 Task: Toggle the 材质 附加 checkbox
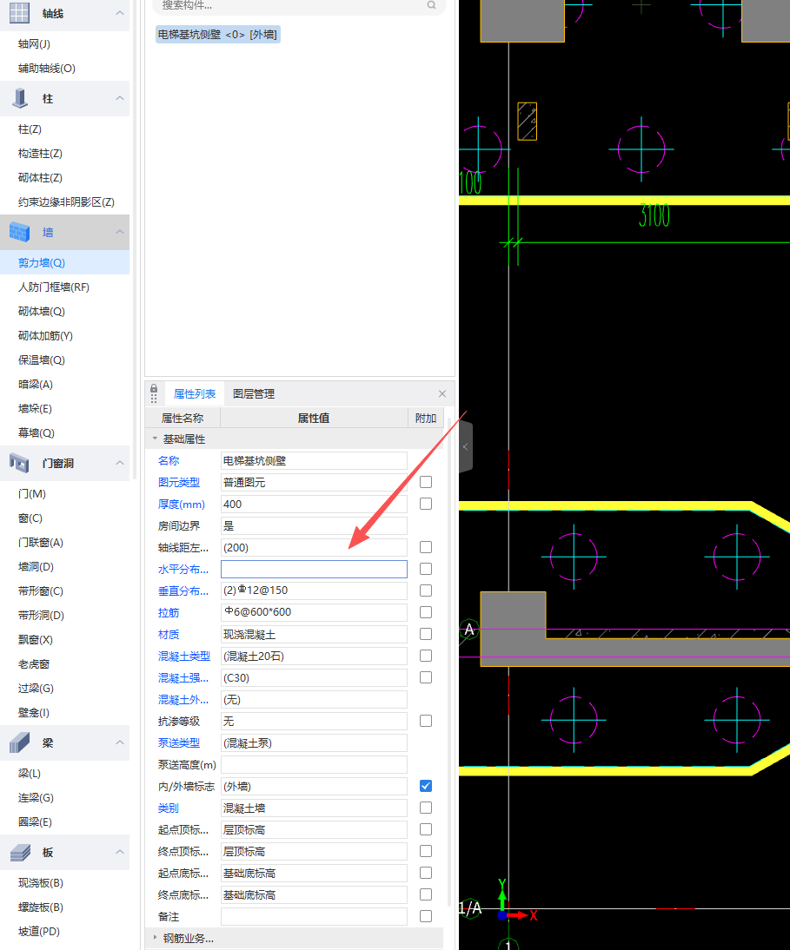click(x=426, y=634)
